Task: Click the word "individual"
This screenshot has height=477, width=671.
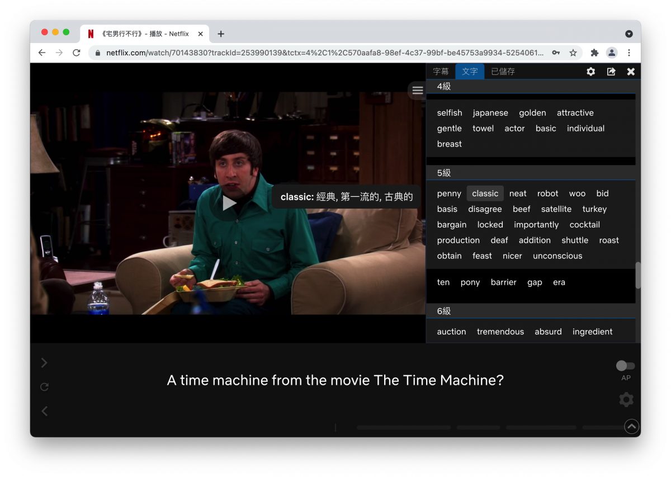Action: pyautogui.click(x=585, y=129)
